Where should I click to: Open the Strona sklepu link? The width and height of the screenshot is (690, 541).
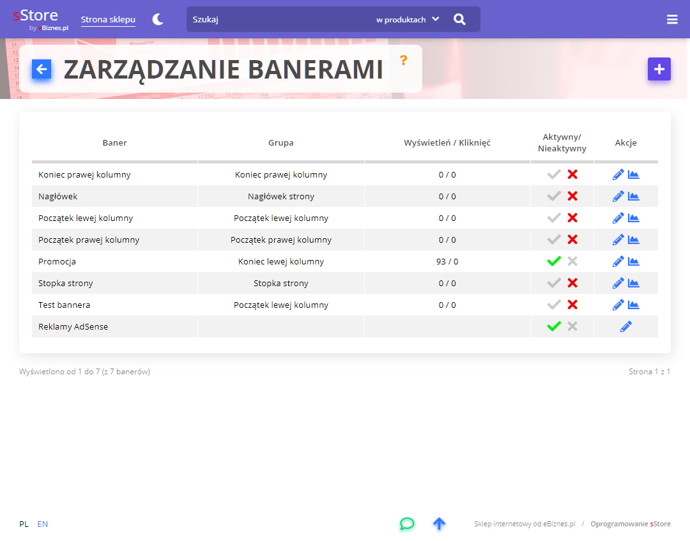(x=108, y=19)
